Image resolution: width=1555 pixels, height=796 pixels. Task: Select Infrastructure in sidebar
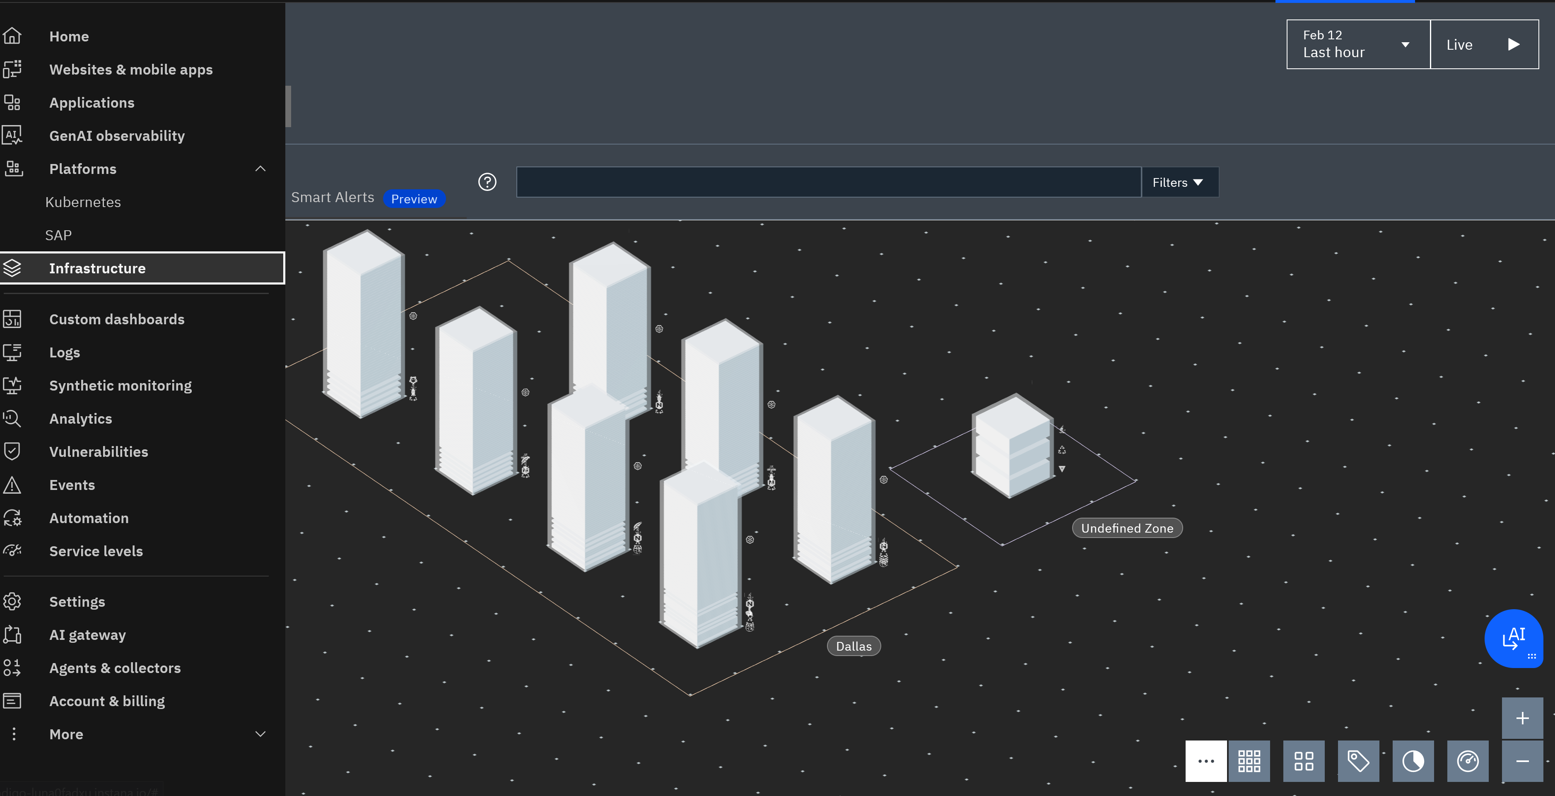(142, 268)
